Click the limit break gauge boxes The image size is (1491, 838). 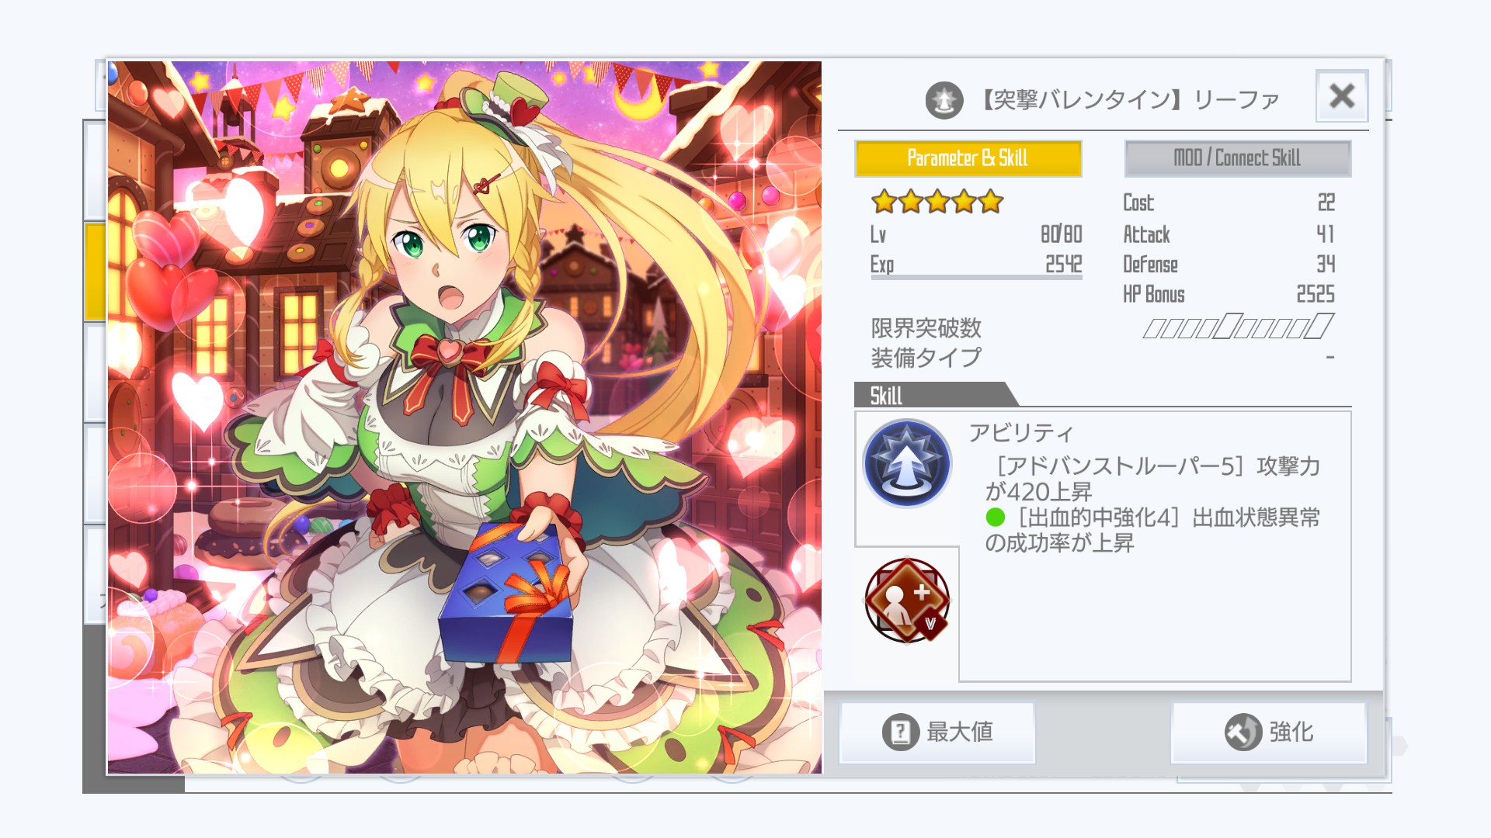click(x=1238, y=327)
